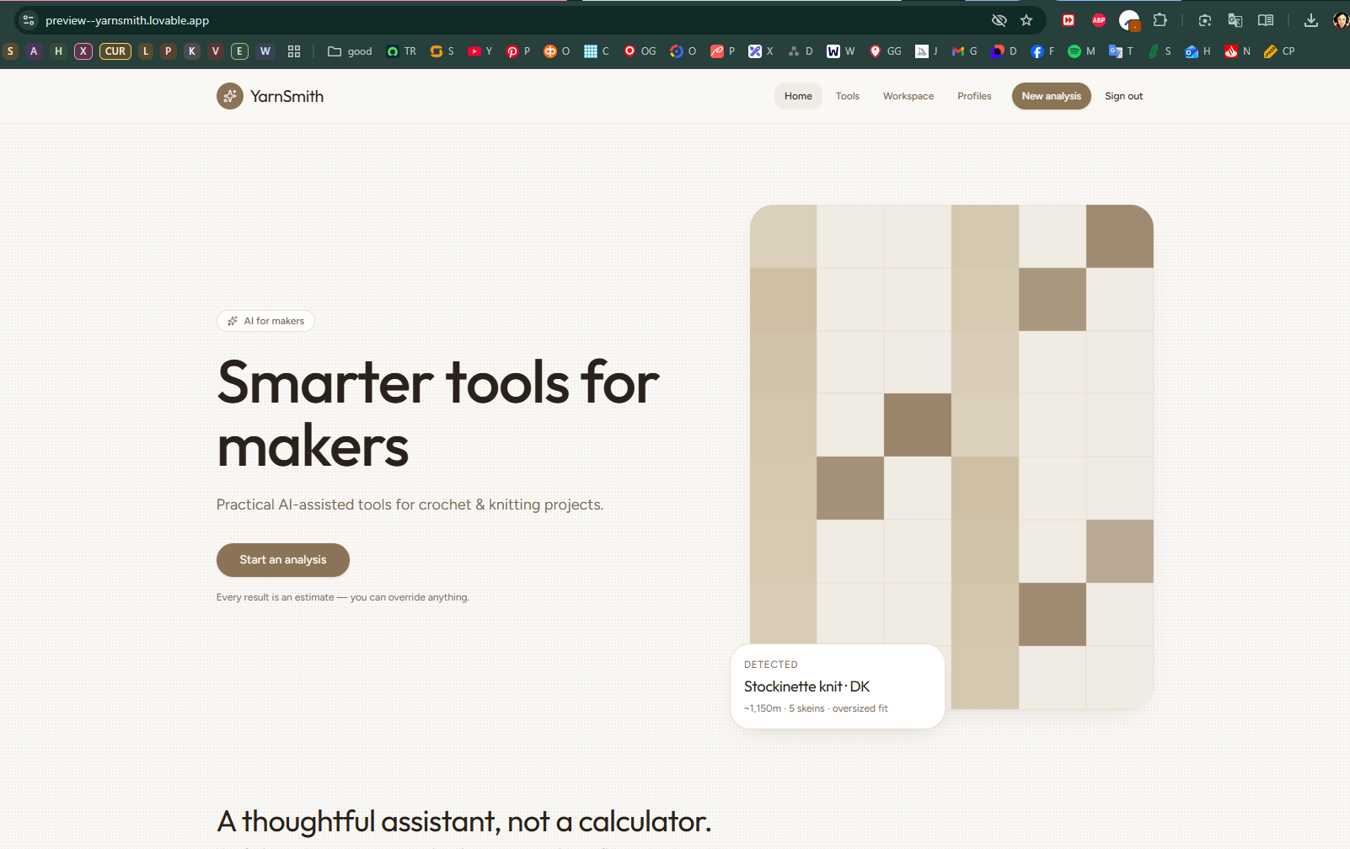Click the crossed-out eye icon in address bar
The height and width of the screenshot is (849, 1350).
(999, 20)
